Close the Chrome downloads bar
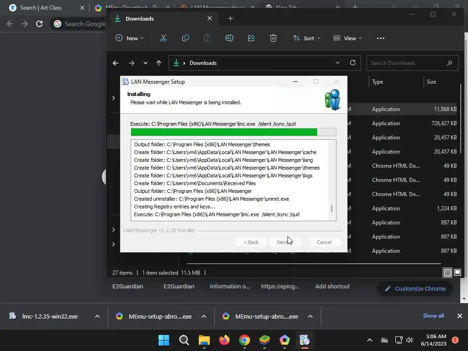This screenshot has height=351, width=468. [x=460, y=316]
